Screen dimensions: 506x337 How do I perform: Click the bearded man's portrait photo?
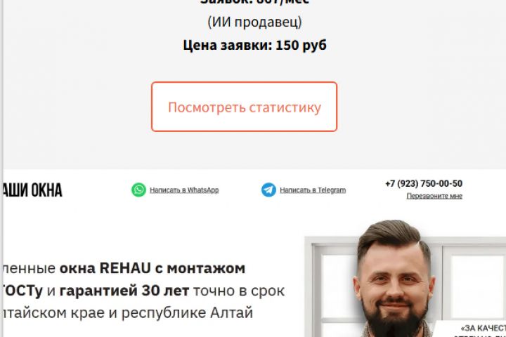394,279
